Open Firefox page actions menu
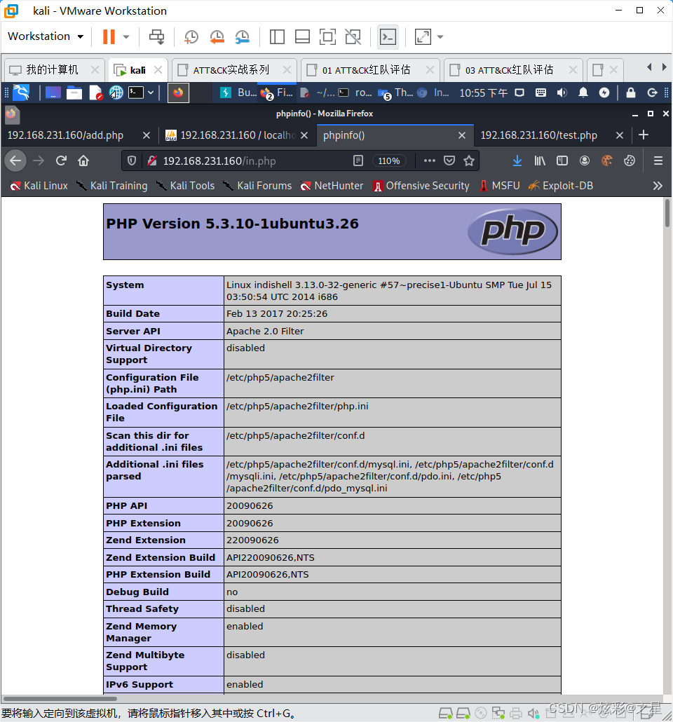Image resolution: width=673 pixels, height=722 pixels. (x=429, y=161)
